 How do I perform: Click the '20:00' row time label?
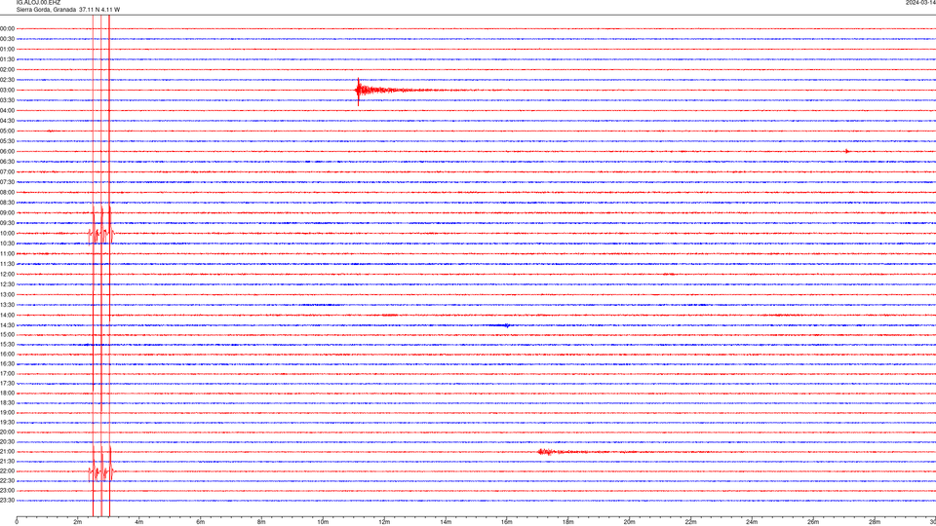7,432
